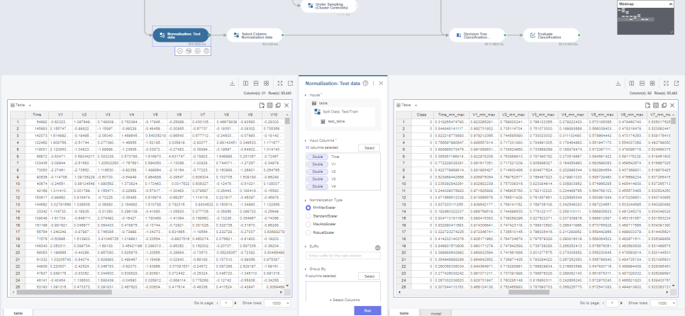Close the Normalization: Test data panel
The width and height of the screenshot is (685, 316).
(x=381, y=83)
